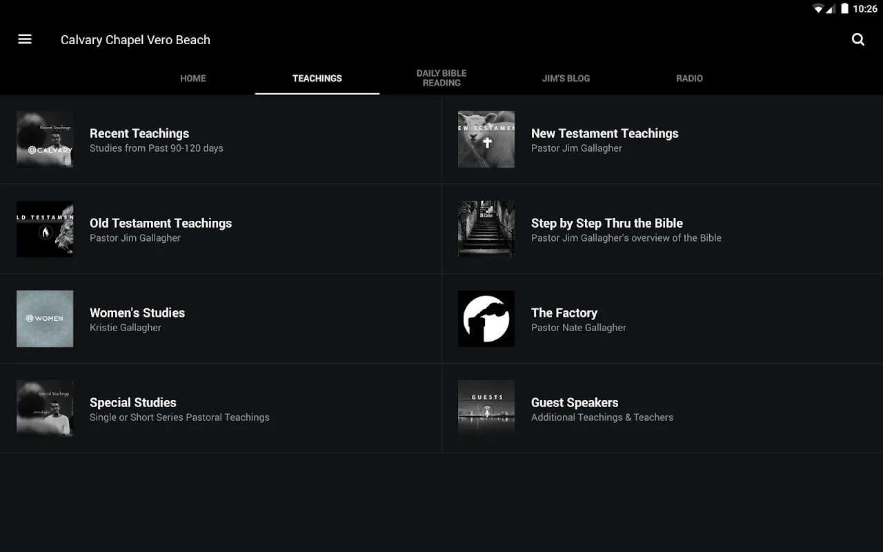Open New Testament Teachings title
883x552 pixels.
[x=604, y=133]
